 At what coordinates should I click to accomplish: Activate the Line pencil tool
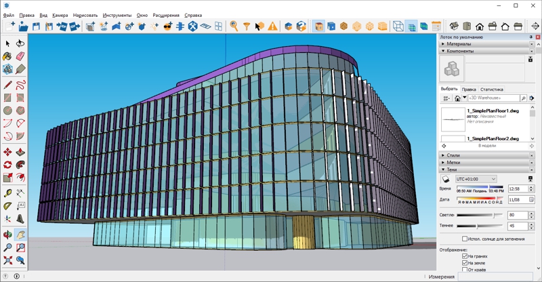pos(7,85)
